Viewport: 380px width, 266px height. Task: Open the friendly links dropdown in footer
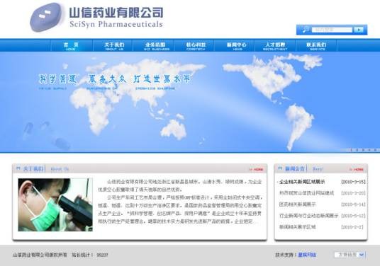pyautogui.click(x=350, y=255)
